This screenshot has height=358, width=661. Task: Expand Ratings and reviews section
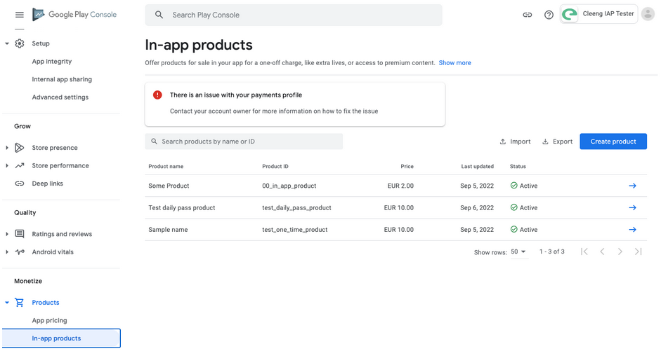7,234
